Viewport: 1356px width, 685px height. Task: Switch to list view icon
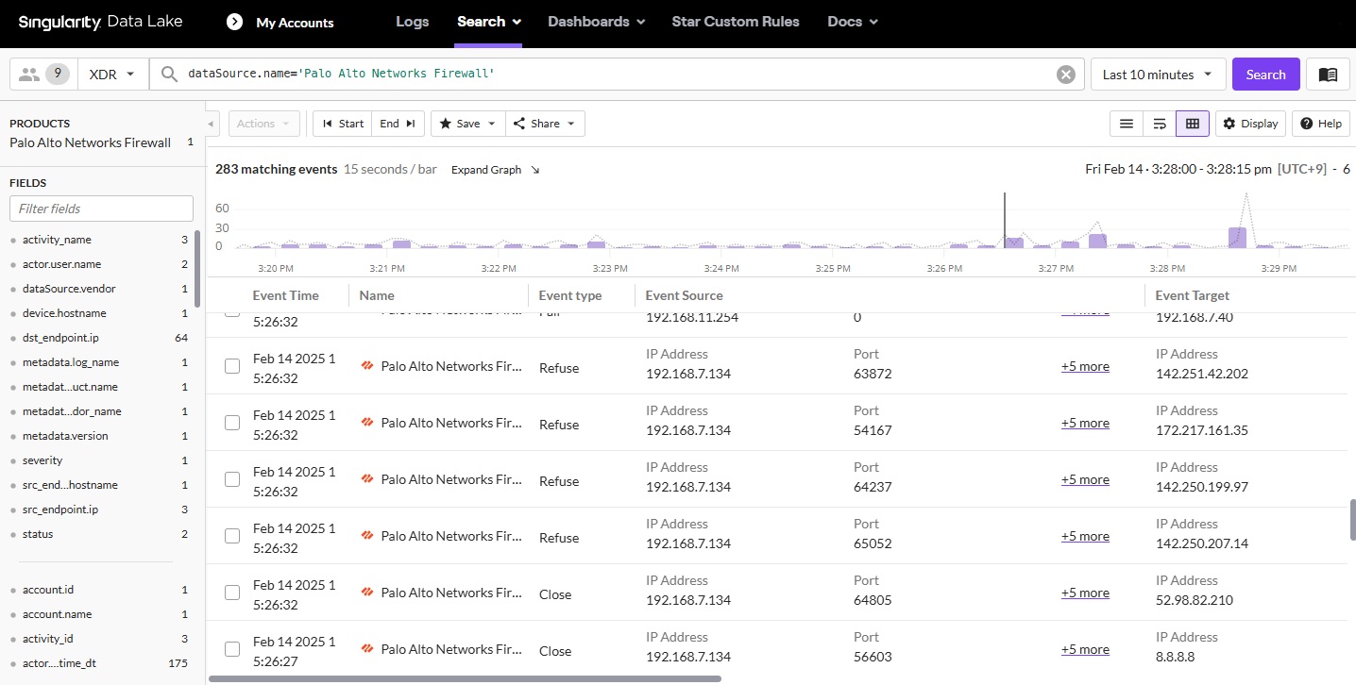(1126, 124)
